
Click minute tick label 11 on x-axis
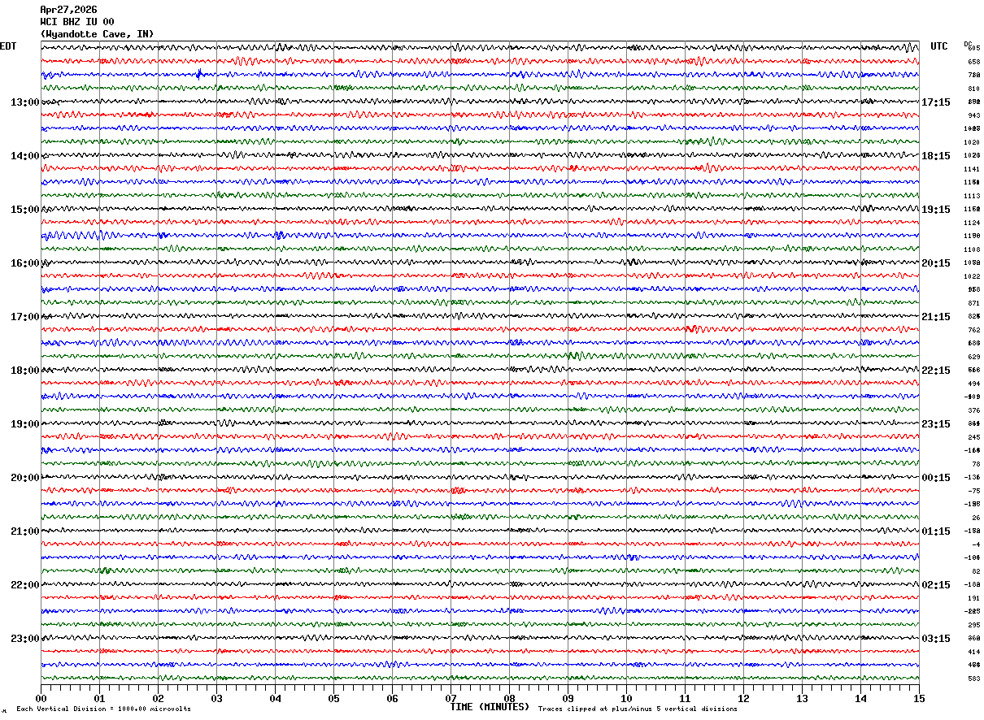tap(685, 698)
